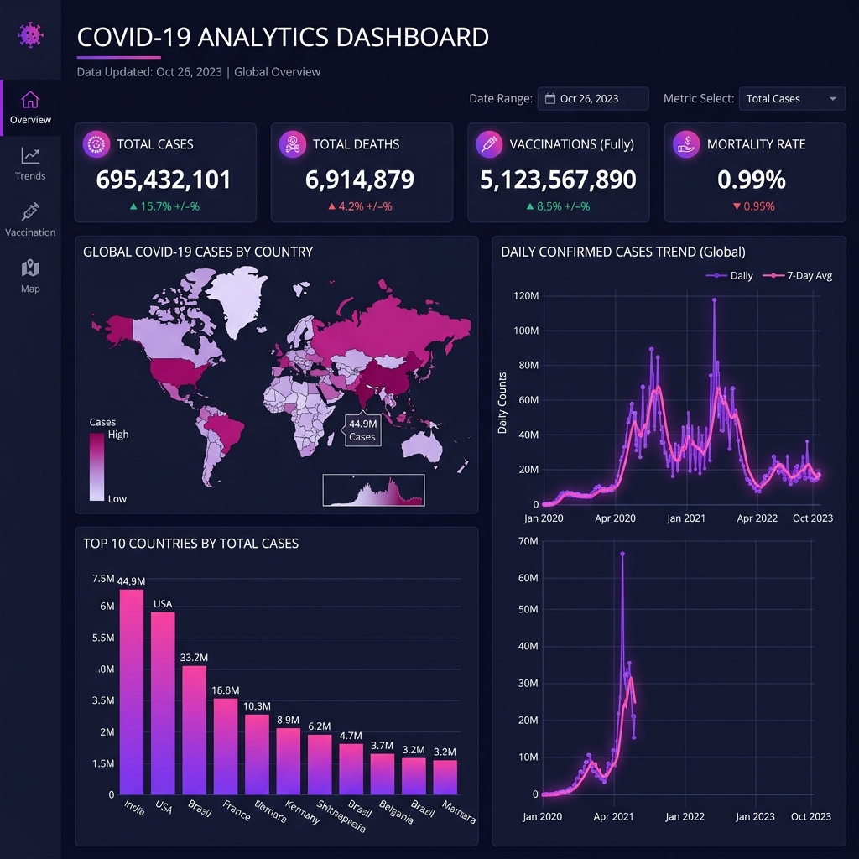The height and width of the screenshot is (859, 859).
Task: Select the 10.3M bar in Top 10 chart
Action: [x=257, y=754]
